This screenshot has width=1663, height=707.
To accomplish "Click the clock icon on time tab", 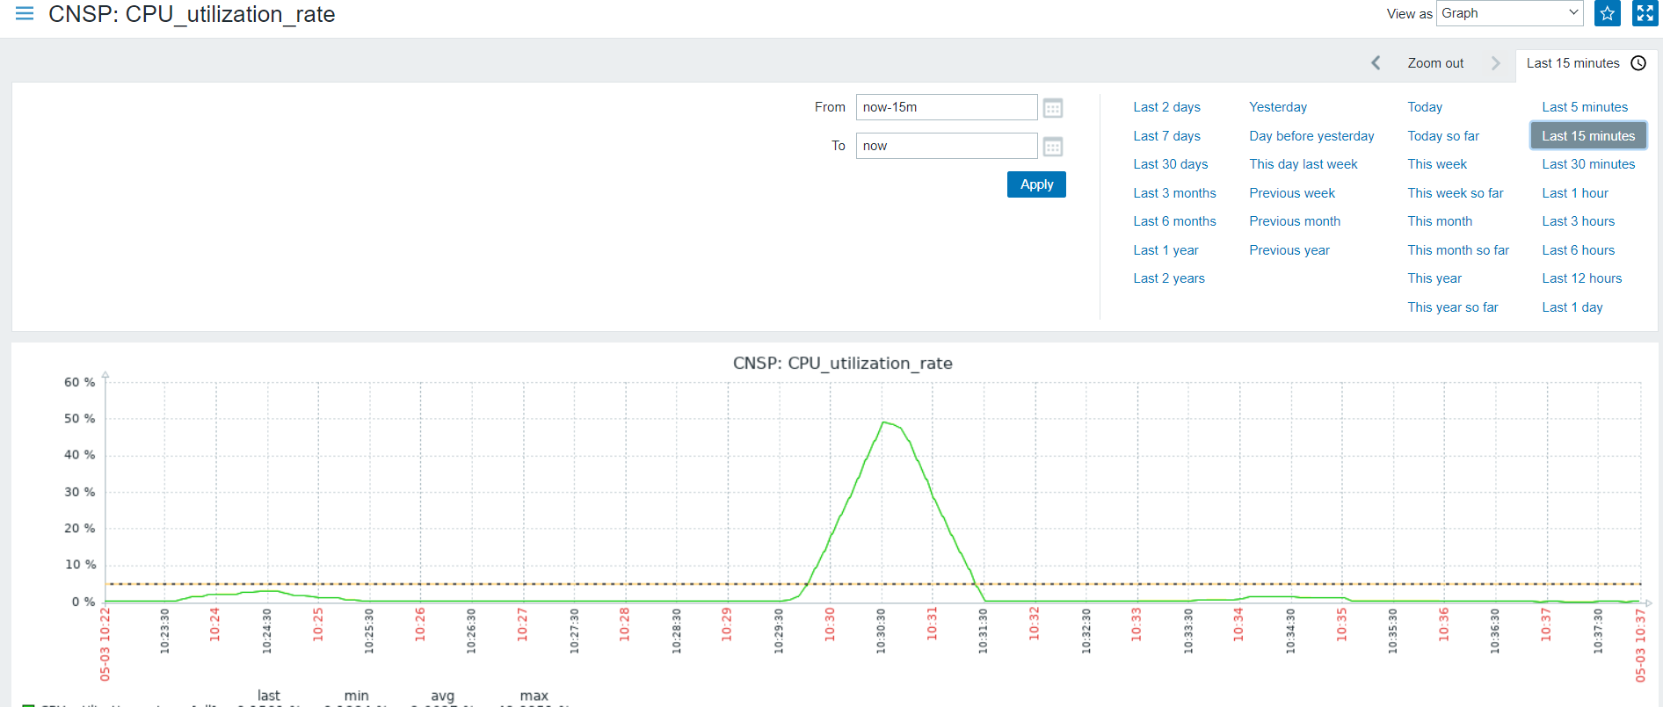I will [x=1638, y=63].
